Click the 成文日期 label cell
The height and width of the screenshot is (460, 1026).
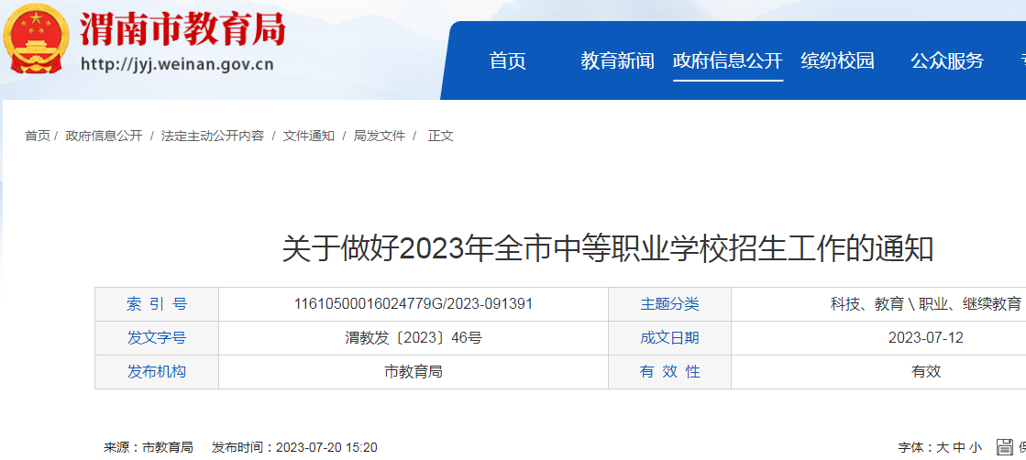670,338
